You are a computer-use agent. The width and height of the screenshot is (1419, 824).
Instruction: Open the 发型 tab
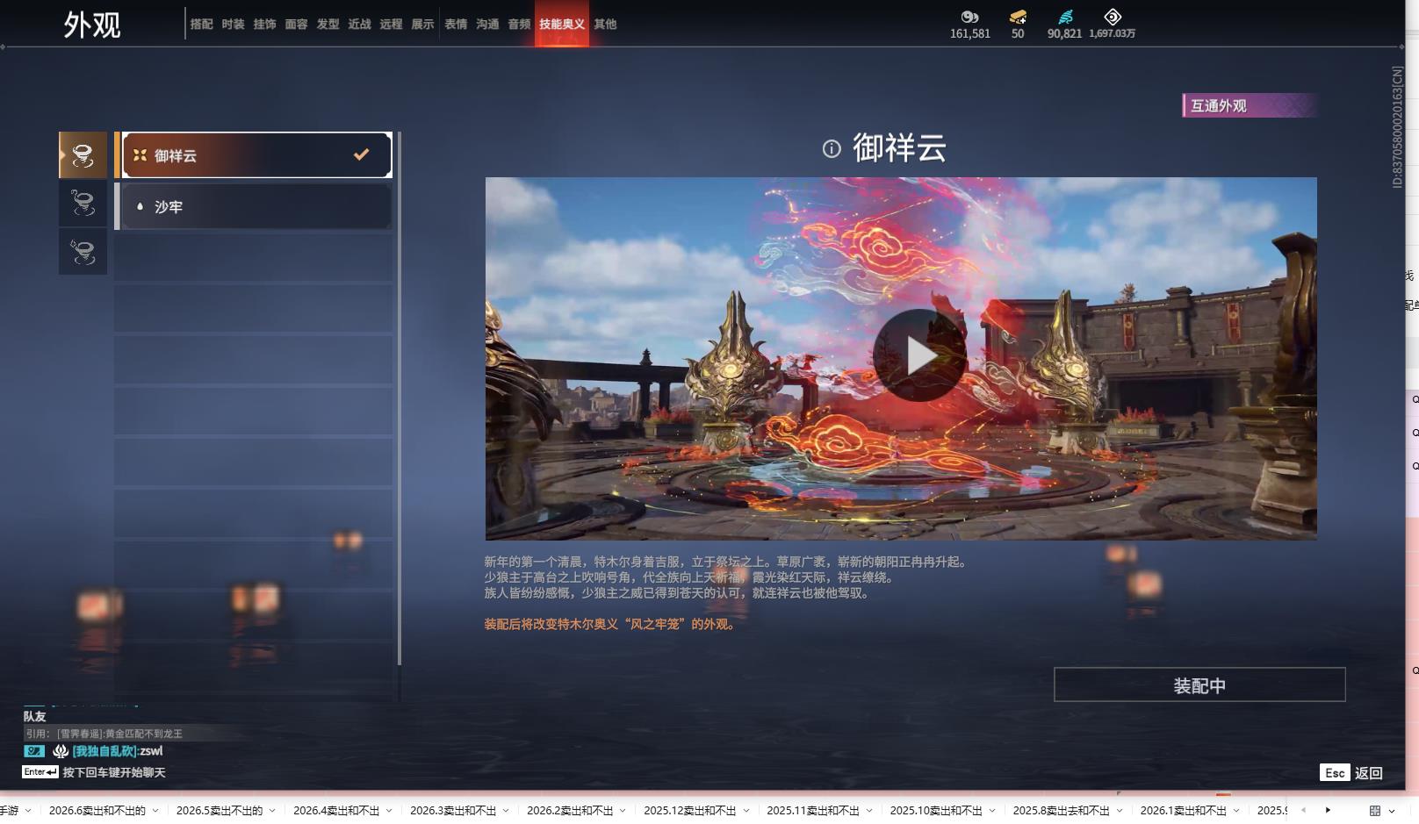coord(328,25)
